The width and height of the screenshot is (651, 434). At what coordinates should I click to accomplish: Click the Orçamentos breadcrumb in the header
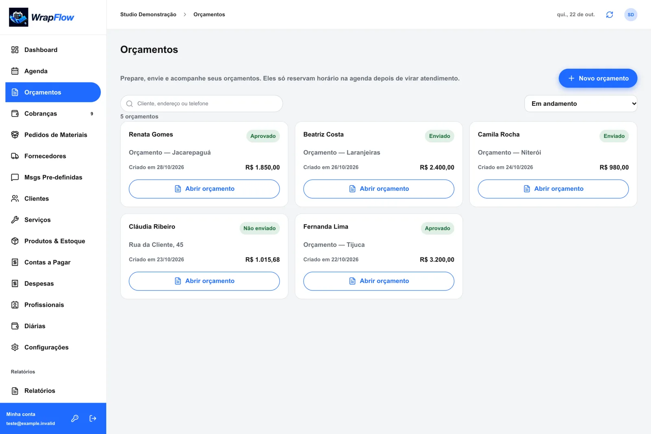tap(209, 14)
